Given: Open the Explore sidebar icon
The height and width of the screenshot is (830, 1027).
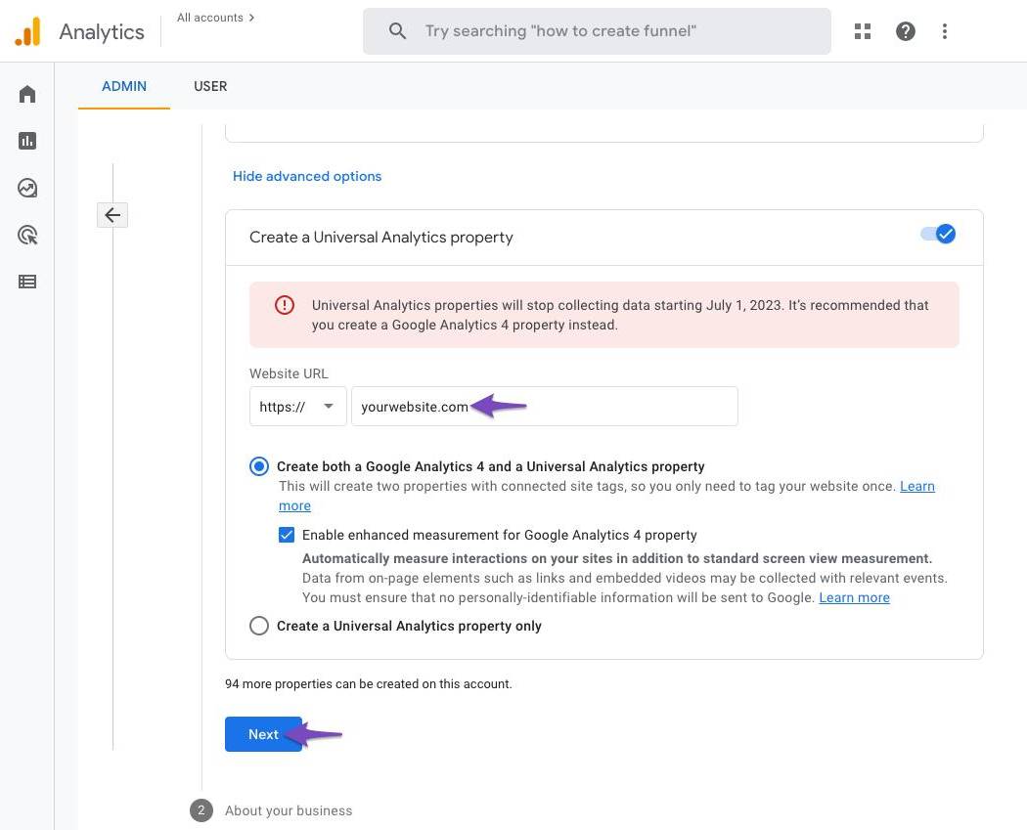Looking at the screenshot, I should point(27,188).
